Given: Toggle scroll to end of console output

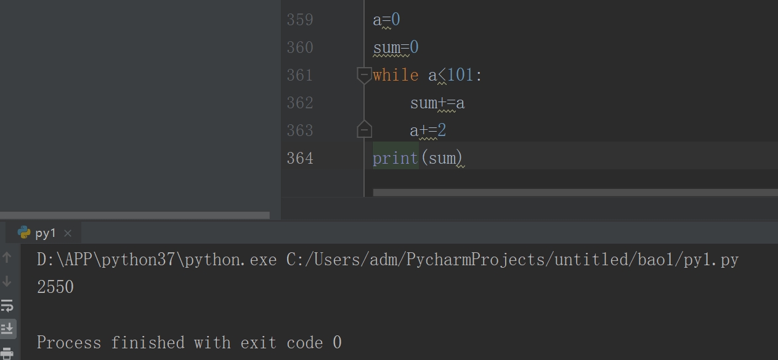Looking at the screenshot, I should pos(7,328).
